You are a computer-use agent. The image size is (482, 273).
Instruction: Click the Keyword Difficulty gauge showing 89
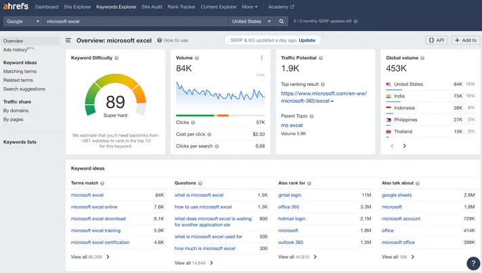(x=115, y=95)
